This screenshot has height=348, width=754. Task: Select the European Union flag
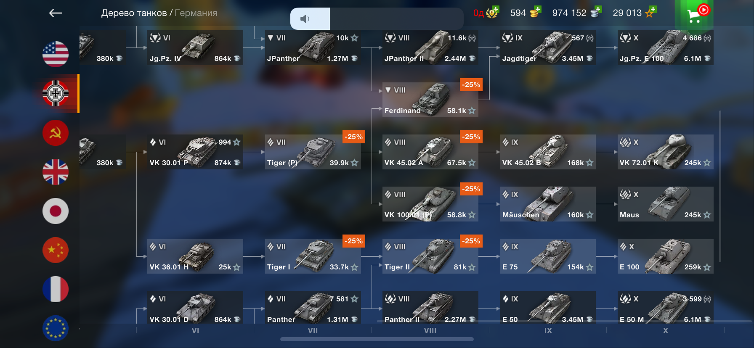click(x=56, y=328)
